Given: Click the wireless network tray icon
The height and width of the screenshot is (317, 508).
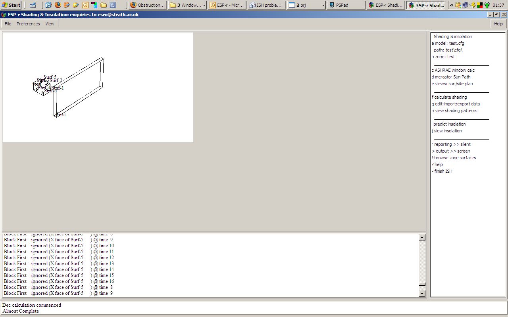Looking at the screenshot, I should pos(487,5).
